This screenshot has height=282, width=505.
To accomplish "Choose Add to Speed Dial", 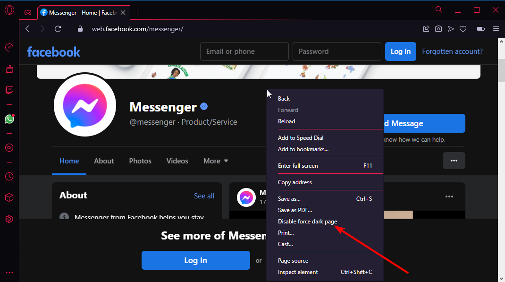I will [x=325, y=137].
